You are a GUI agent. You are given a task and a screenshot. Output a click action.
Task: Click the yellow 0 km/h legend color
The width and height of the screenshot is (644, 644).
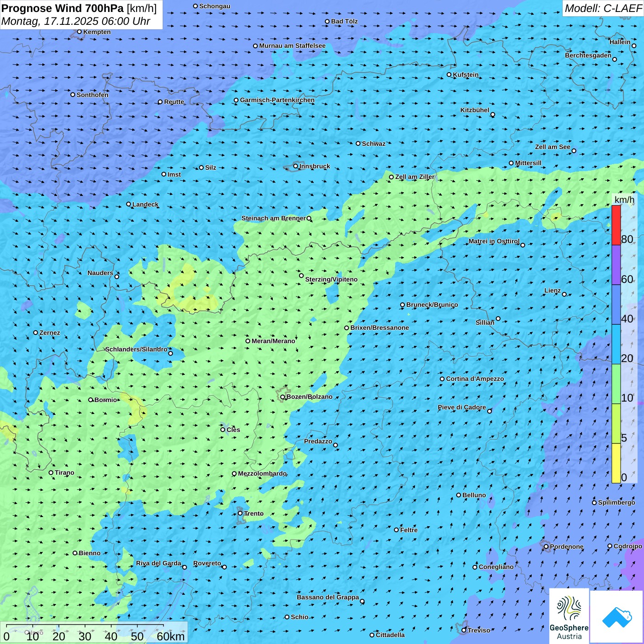click(x=616, y=463)
